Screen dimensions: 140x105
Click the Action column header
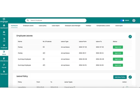tap(125, 82)
